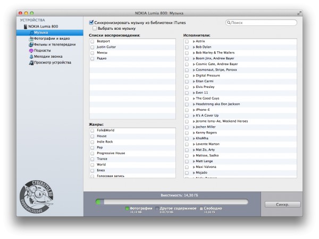Image resolution: width=319 pixels, height=239 pixels.
Task: Click the bell icon beside Мелодии звонка
Action: click(31, 57)
